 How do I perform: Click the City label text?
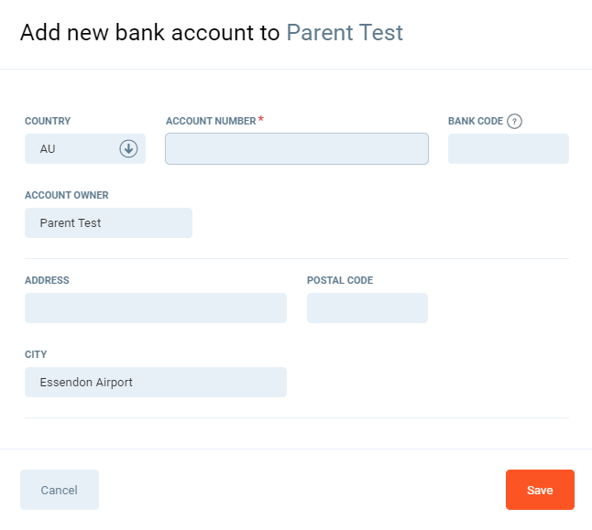point(36,354)
